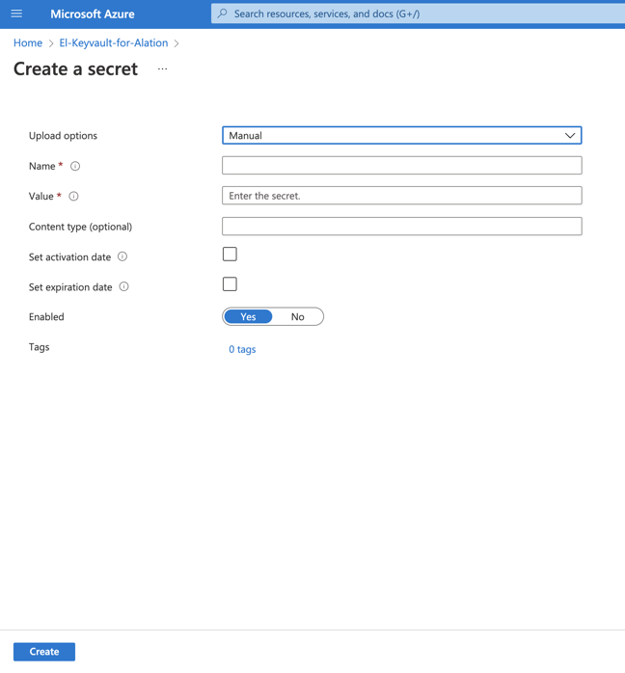Open the hamburger portal menu

coord(16,13)
